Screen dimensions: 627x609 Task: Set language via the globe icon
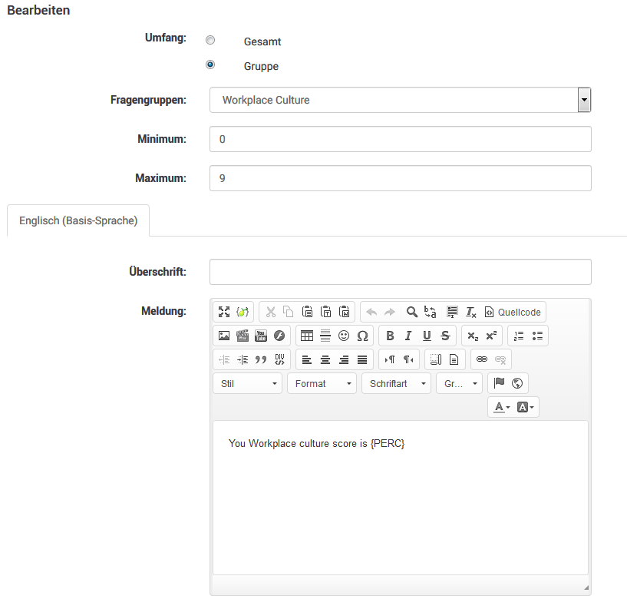click(517, 383)
